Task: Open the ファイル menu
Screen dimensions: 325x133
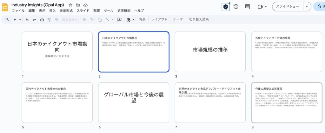Action: tap(18, 11)
